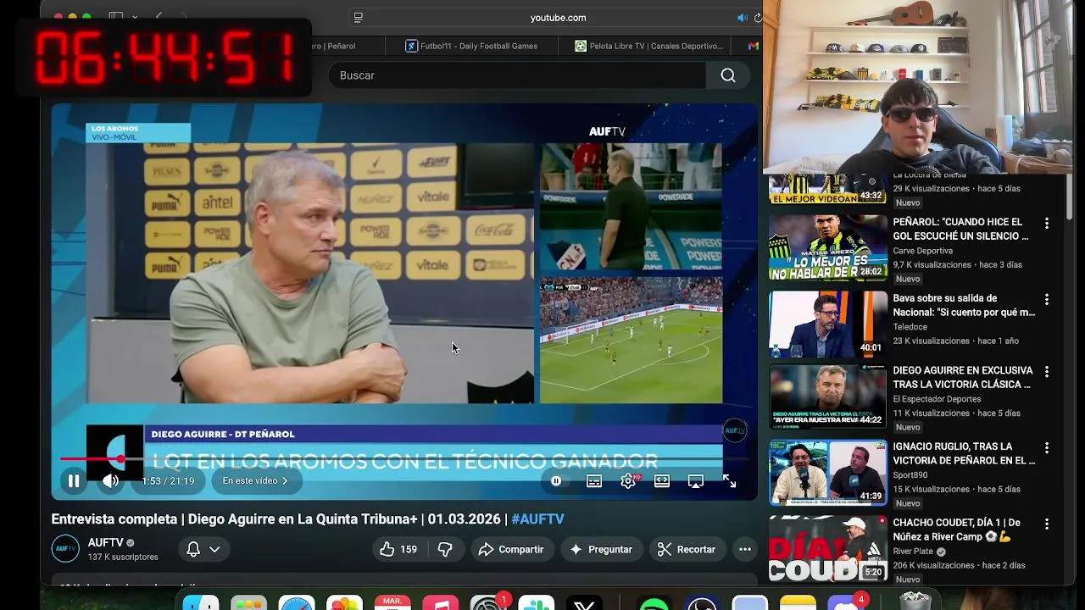The width and height of the screenshot is (1085, 610).
Task: Switch to the Pelota Libre TV tab
Action: click(648, 46)
